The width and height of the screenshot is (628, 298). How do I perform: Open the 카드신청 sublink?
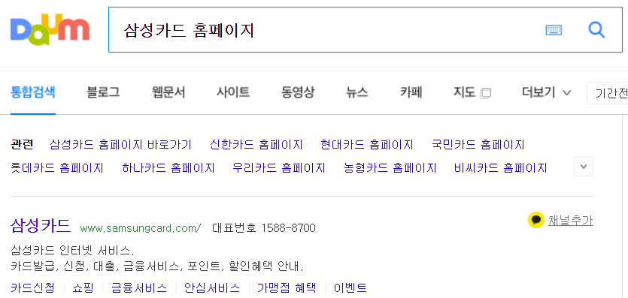(x=32, y=287)
